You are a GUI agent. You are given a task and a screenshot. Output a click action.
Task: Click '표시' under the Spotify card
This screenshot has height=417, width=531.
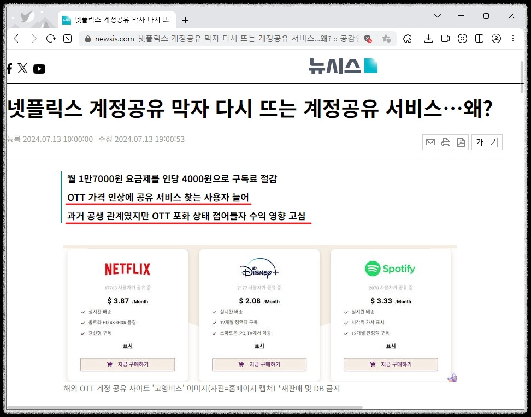391,346
